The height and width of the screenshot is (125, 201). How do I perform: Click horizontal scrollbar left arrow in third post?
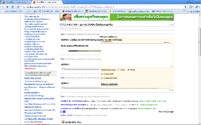[62, 87]
